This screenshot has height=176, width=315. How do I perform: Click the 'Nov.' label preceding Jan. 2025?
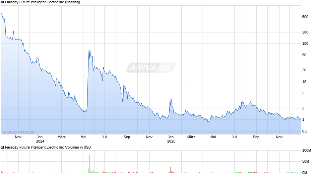click(150, 137)
